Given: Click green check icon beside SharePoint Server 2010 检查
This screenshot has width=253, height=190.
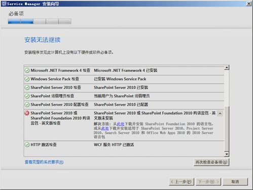Looking at the screenshot, I should [27, 88].
